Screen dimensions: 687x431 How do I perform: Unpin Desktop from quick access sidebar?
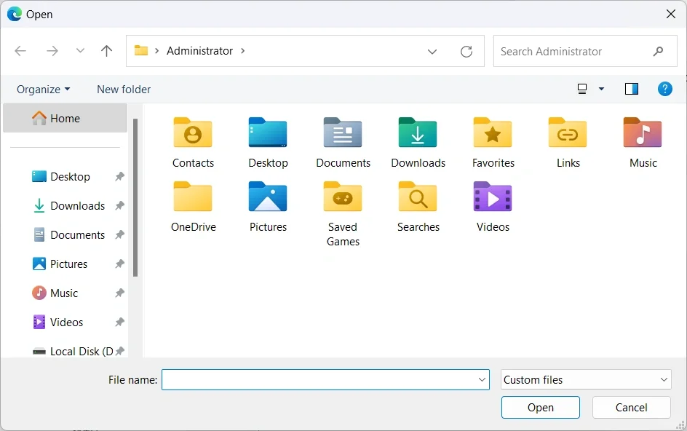[119, 176]
